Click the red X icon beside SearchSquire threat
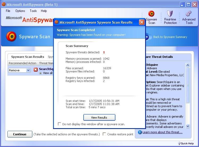The image size is (199, 147). 36,70
